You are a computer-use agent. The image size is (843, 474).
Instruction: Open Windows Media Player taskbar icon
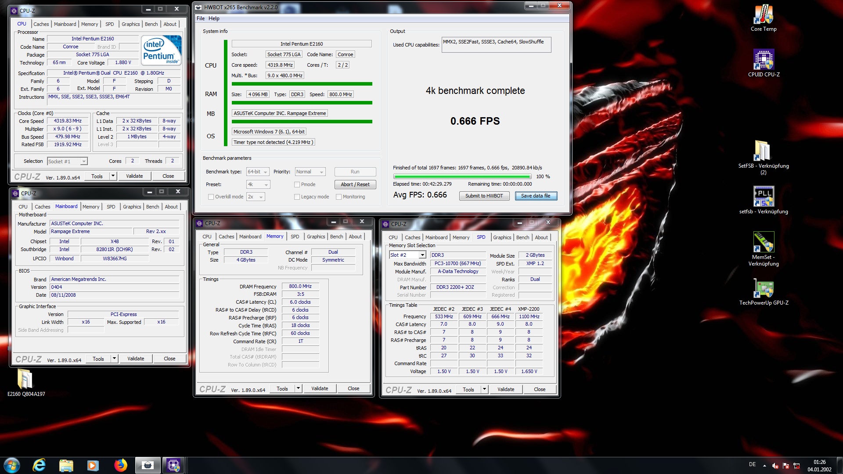[93, 465]
